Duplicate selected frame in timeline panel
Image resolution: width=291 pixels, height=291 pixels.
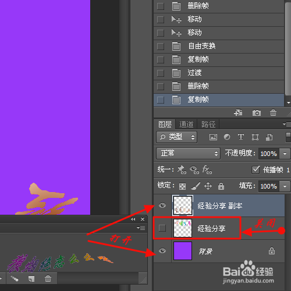(x=31, y=279)
